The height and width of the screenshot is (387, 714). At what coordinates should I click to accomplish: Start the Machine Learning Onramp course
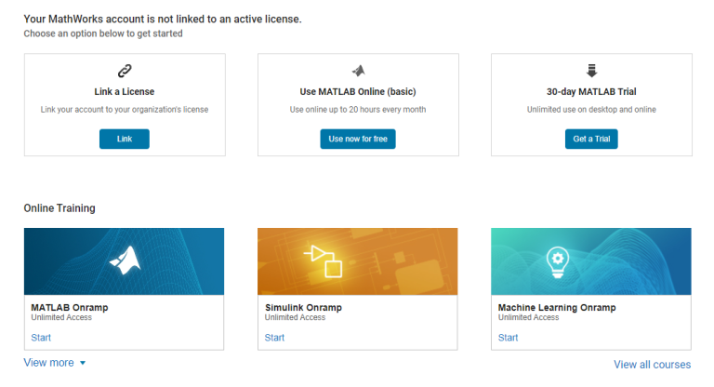(x=509, y=338)
